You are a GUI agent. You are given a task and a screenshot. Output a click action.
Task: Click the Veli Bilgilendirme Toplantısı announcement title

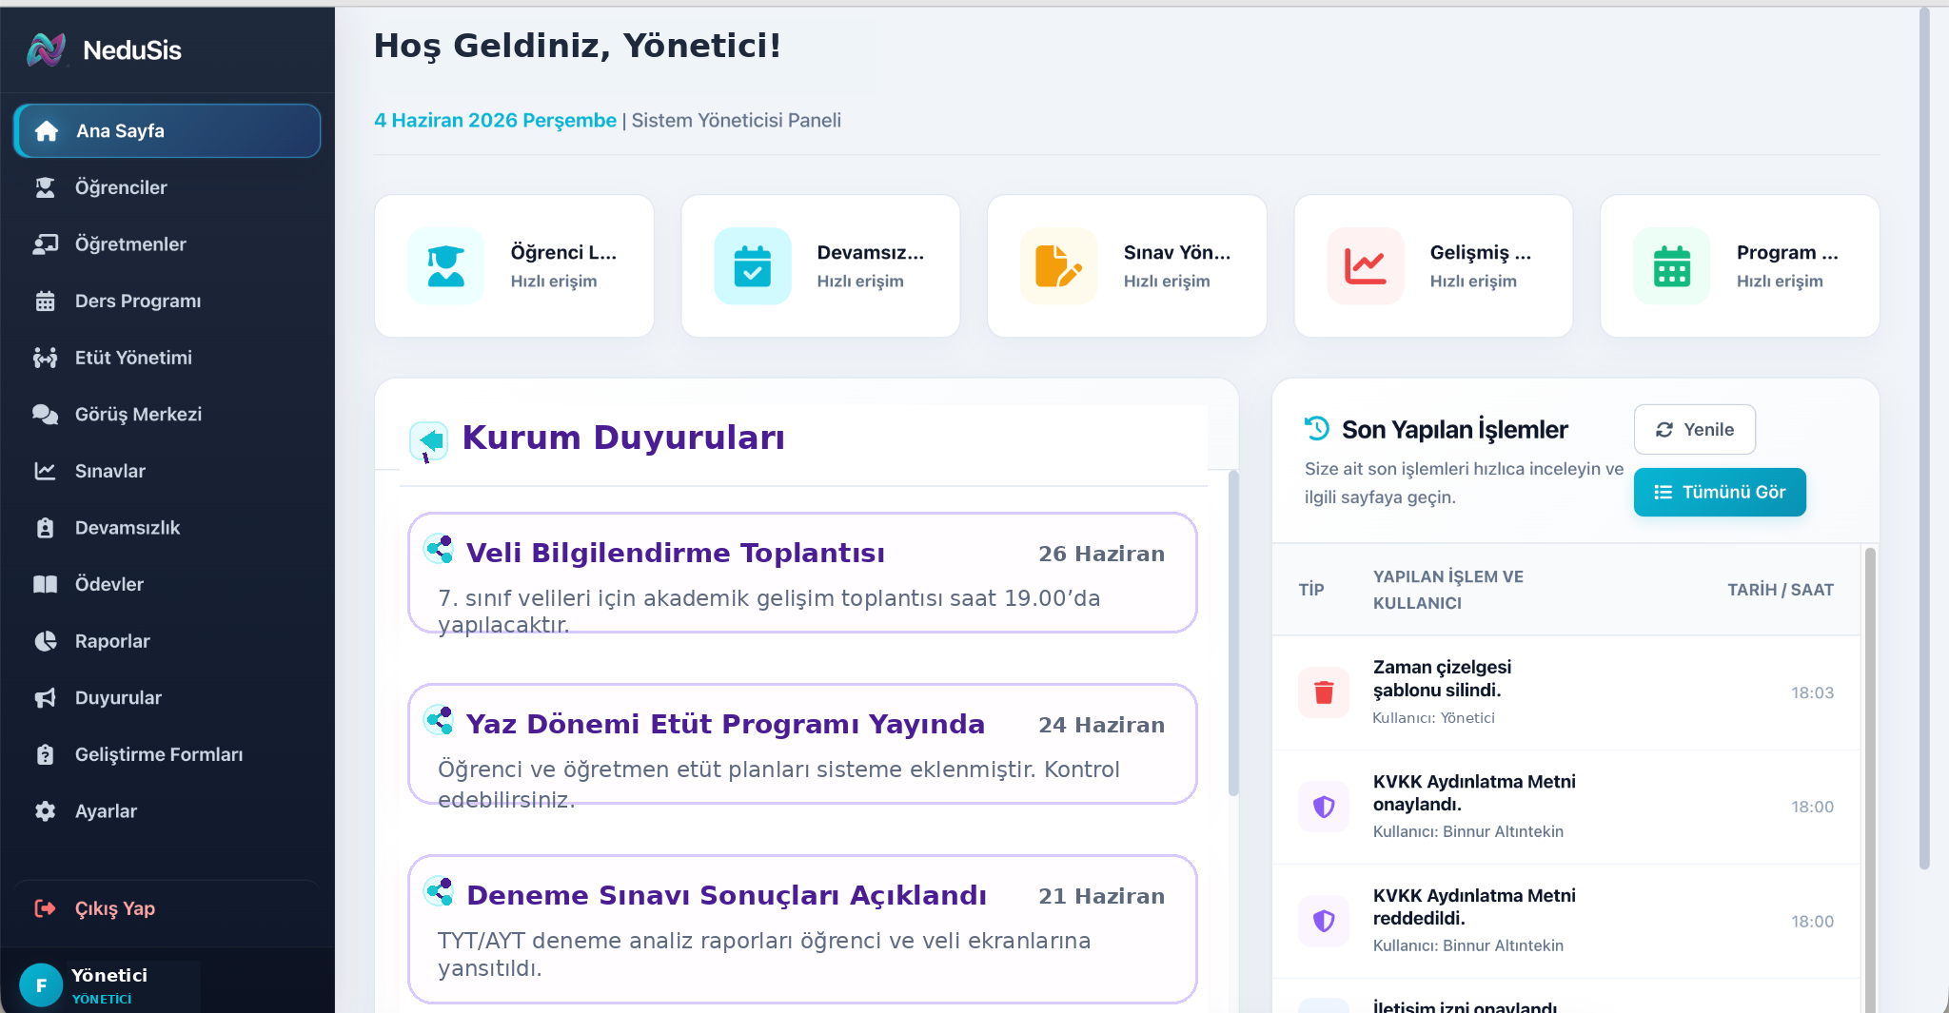pyautogui.click(x=676, y=553)
